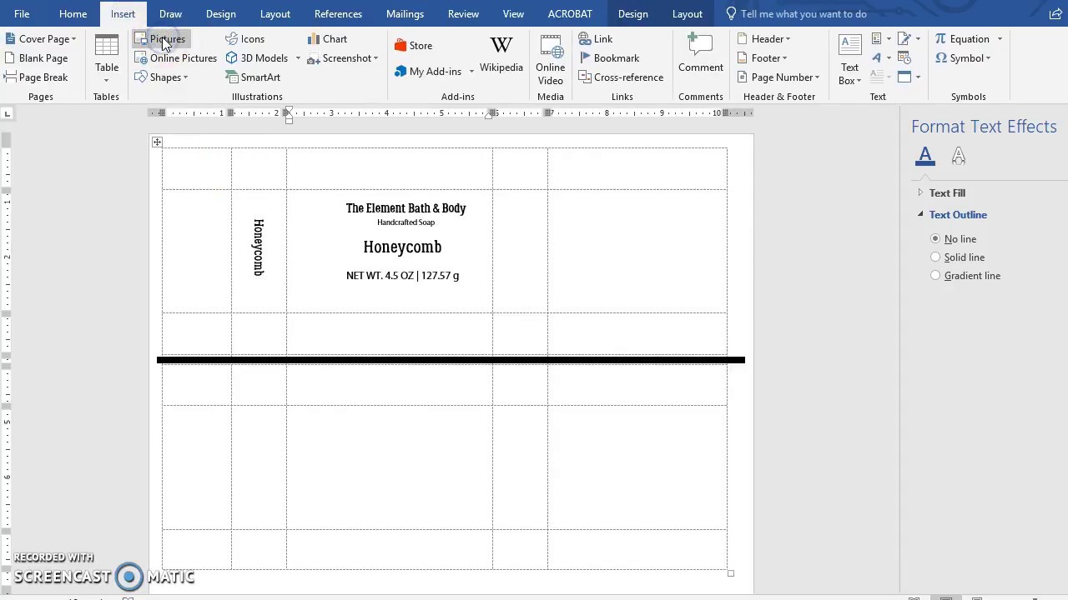Launch the Wikipedia add-in
This screenshot has height=600, width=1068.
tap(501, 55)
